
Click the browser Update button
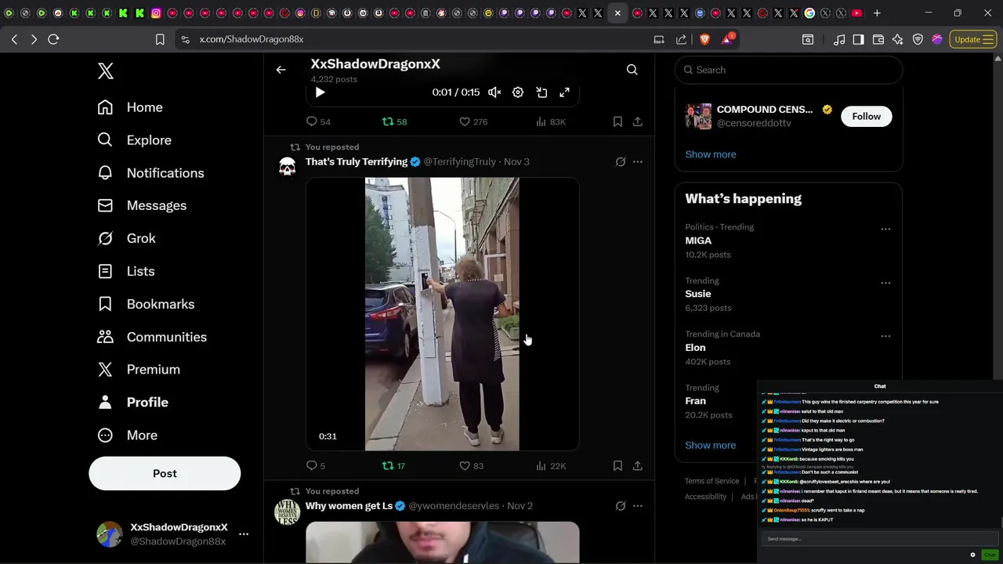[973, 39]
